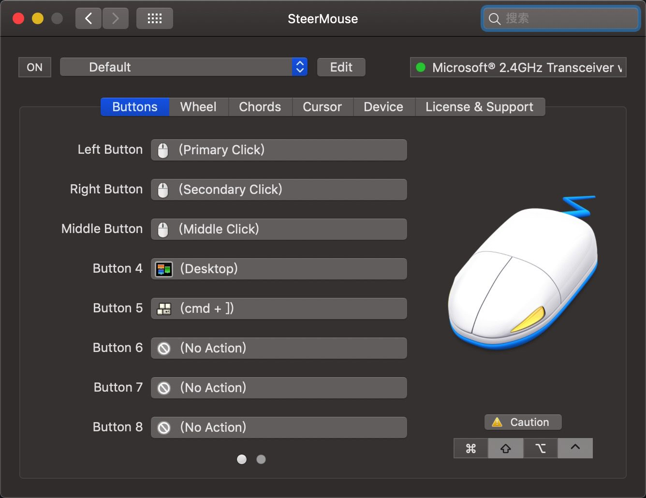Open the Button 5 cmd + ] menu
This screenshot has width=646, height=498.
tap(279, 308)
